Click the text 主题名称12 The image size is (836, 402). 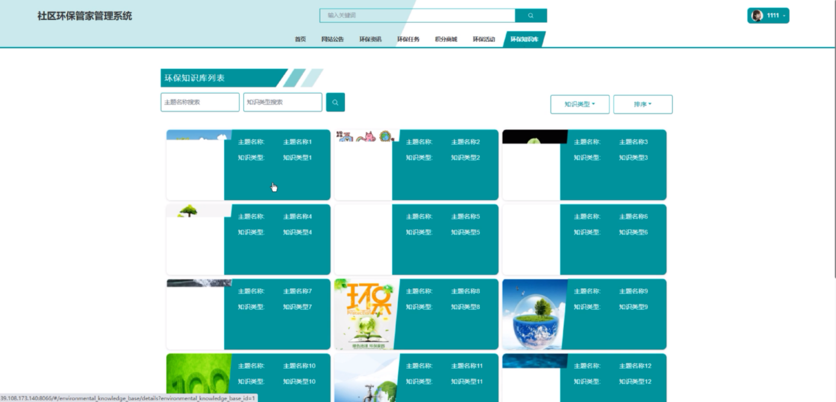[x=635, y=366]
